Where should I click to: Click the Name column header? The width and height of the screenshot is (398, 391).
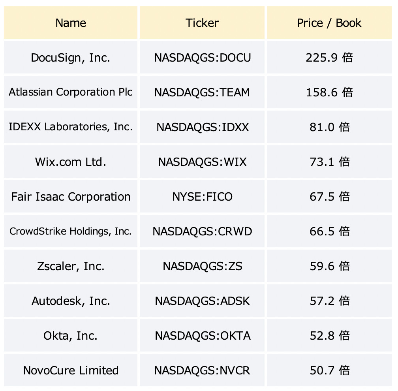tap(71, 23)
